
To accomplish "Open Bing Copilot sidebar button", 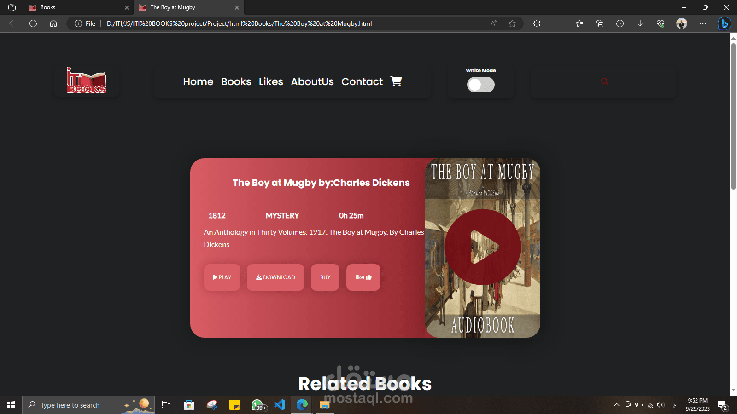I will pyautogui.click(x=725, y=23).
